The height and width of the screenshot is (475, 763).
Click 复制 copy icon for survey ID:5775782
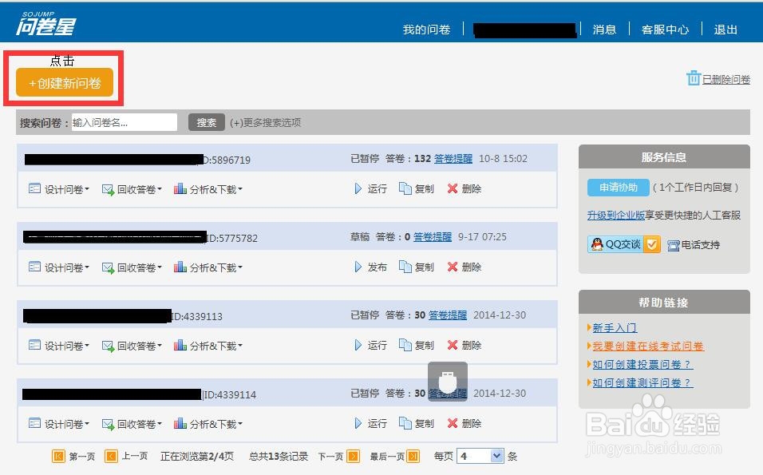(405, 267)
